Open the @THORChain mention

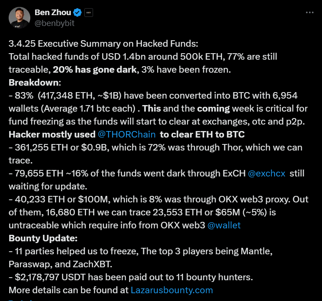tap(126, 134)
